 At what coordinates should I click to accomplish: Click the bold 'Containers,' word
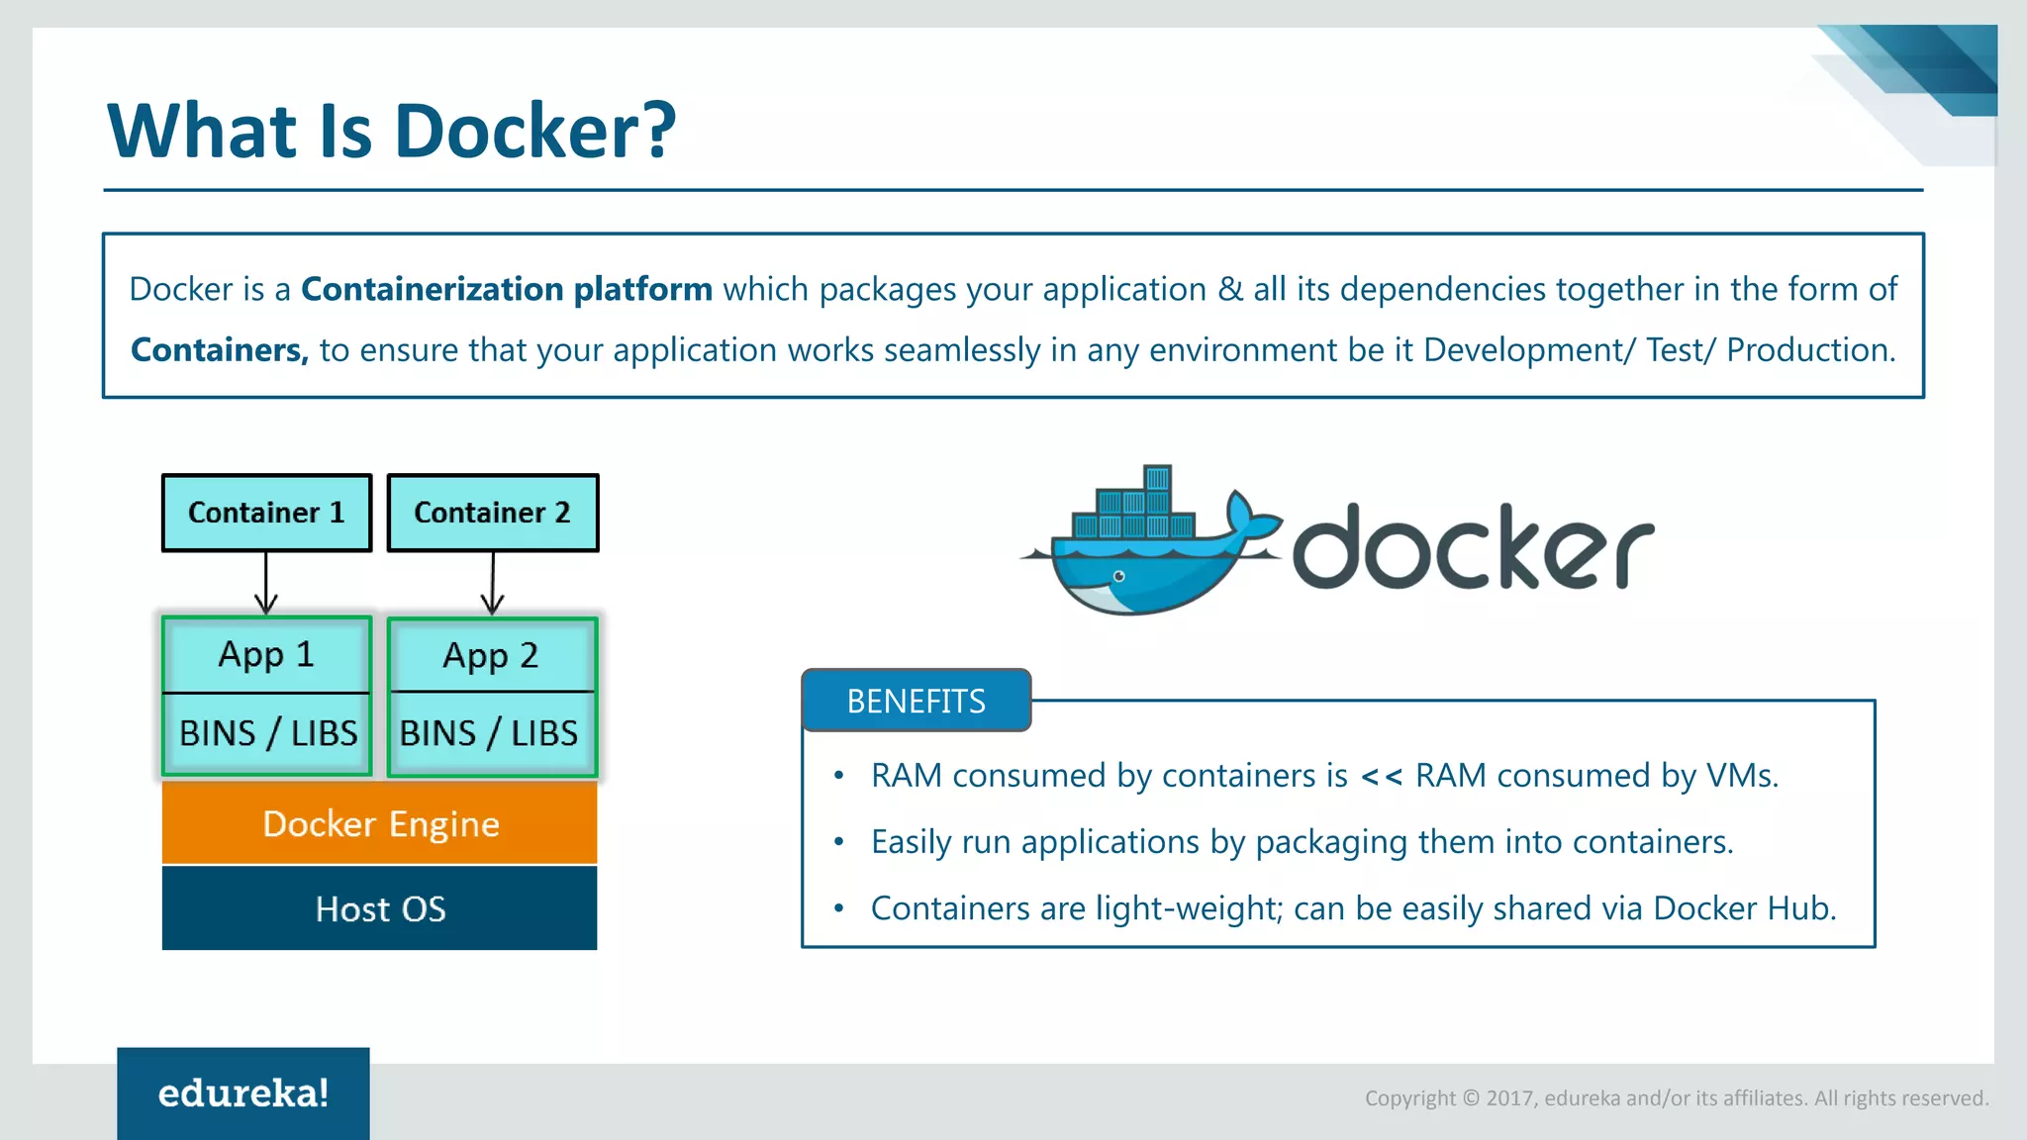220,350
